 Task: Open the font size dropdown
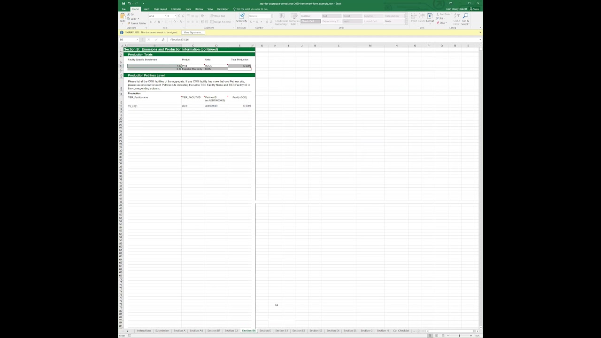click(x=175, y=16)
